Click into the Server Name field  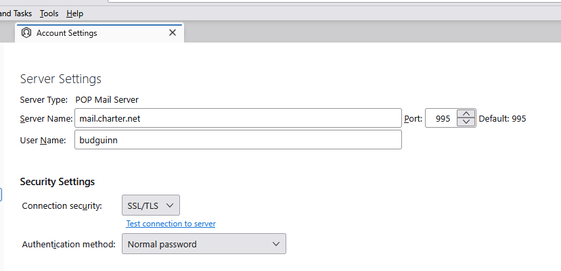(238, 118)
